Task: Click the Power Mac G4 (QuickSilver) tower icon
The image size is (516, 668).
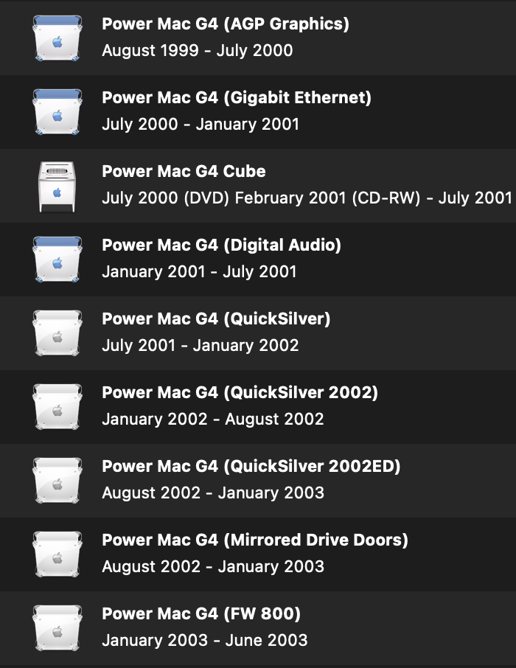Action: click(57, 332)
